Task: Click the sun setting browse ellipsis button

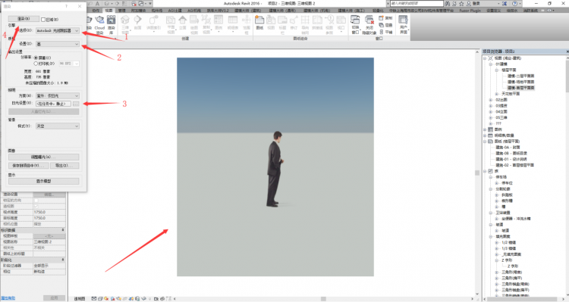Action: point(75,104)
